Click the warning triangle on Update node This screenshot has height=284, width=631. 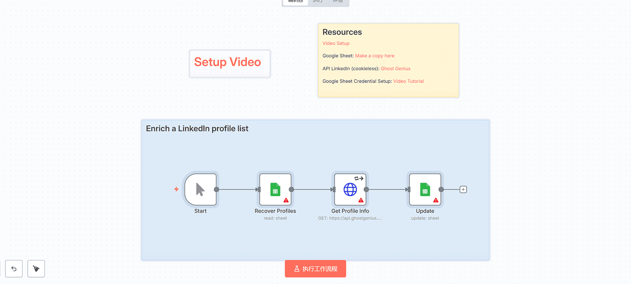[436, 200]
